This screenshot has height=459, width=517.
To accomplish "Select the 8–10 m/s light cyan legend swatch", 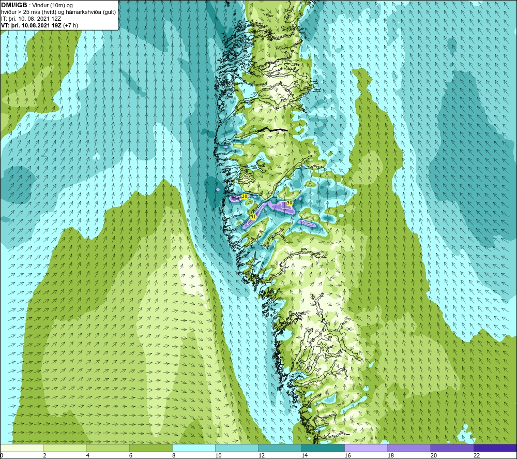I will tap(194, 448).
